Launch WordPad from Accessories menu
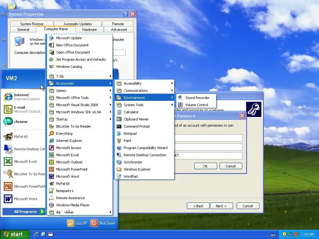 pyautogui.click(x=145, y=176)
